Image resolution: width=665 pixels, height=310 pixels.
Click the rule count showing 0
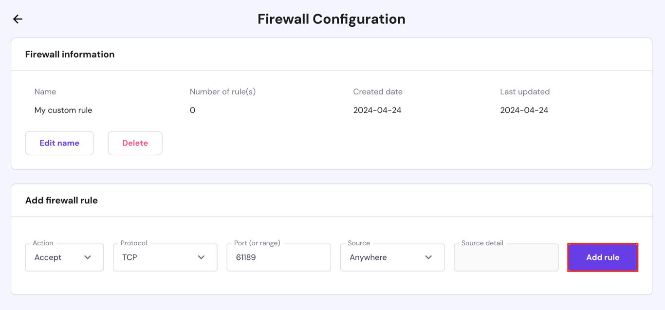(192, 110)
